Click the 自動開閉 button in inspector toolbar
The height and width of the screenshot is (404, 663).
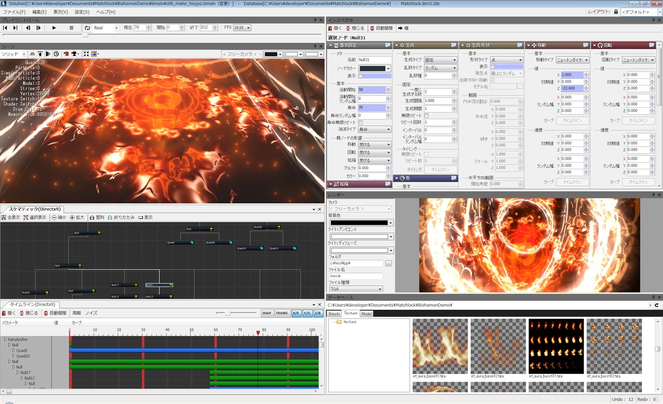[x=381, y=28]
